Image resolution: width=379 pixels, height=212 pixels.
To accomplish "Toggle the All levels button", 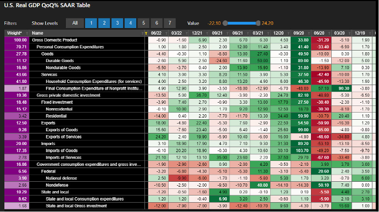I will click(x=75, y=23).
